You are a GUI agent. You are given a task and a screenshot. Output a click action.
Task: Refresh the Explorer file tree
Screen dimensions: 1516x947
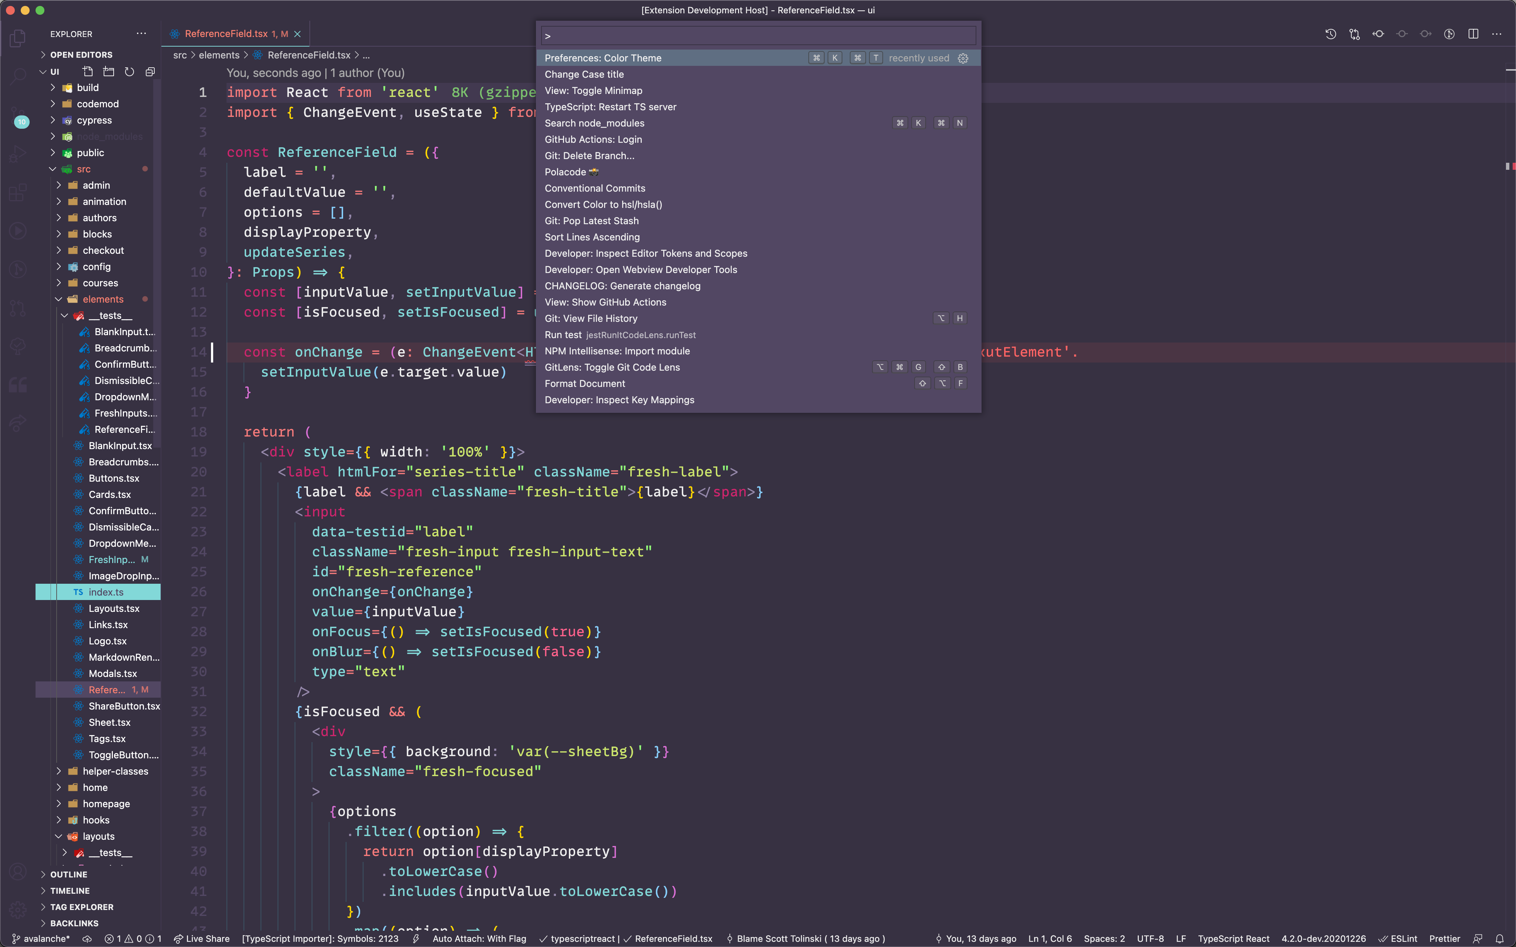click(x=129, y=71)
